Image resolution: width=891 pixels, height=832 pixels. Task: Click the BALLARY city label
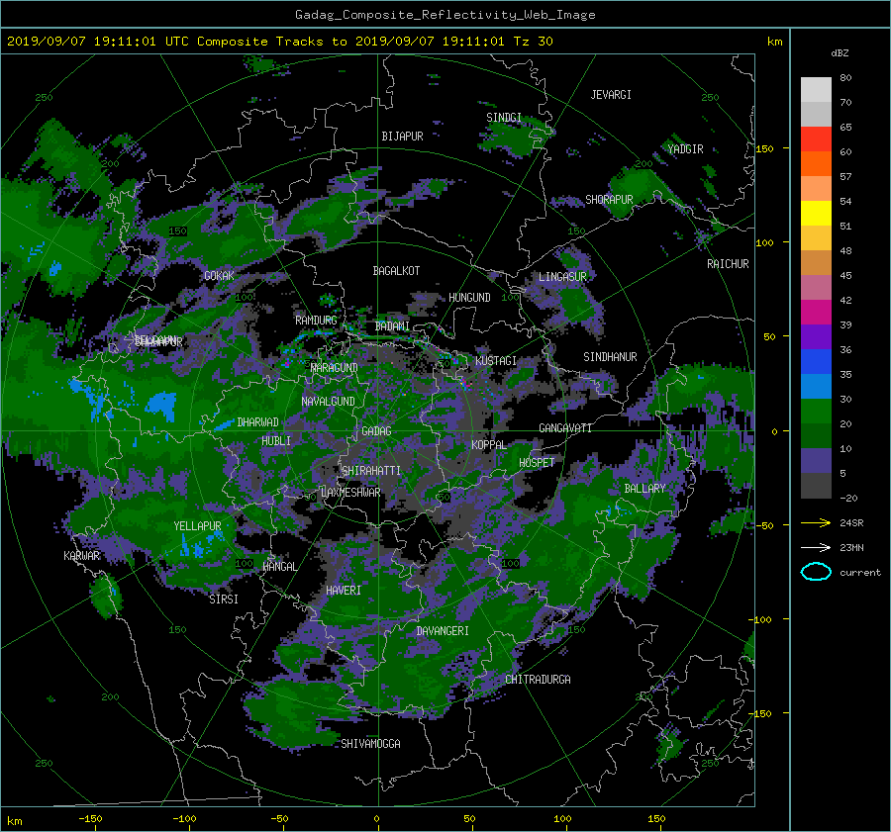(x=644, y=489)
